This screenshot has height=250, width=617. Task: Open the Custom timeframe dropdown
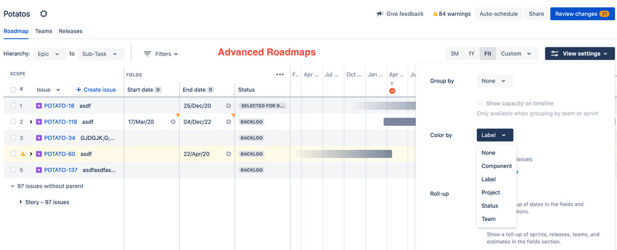[516, 54]
